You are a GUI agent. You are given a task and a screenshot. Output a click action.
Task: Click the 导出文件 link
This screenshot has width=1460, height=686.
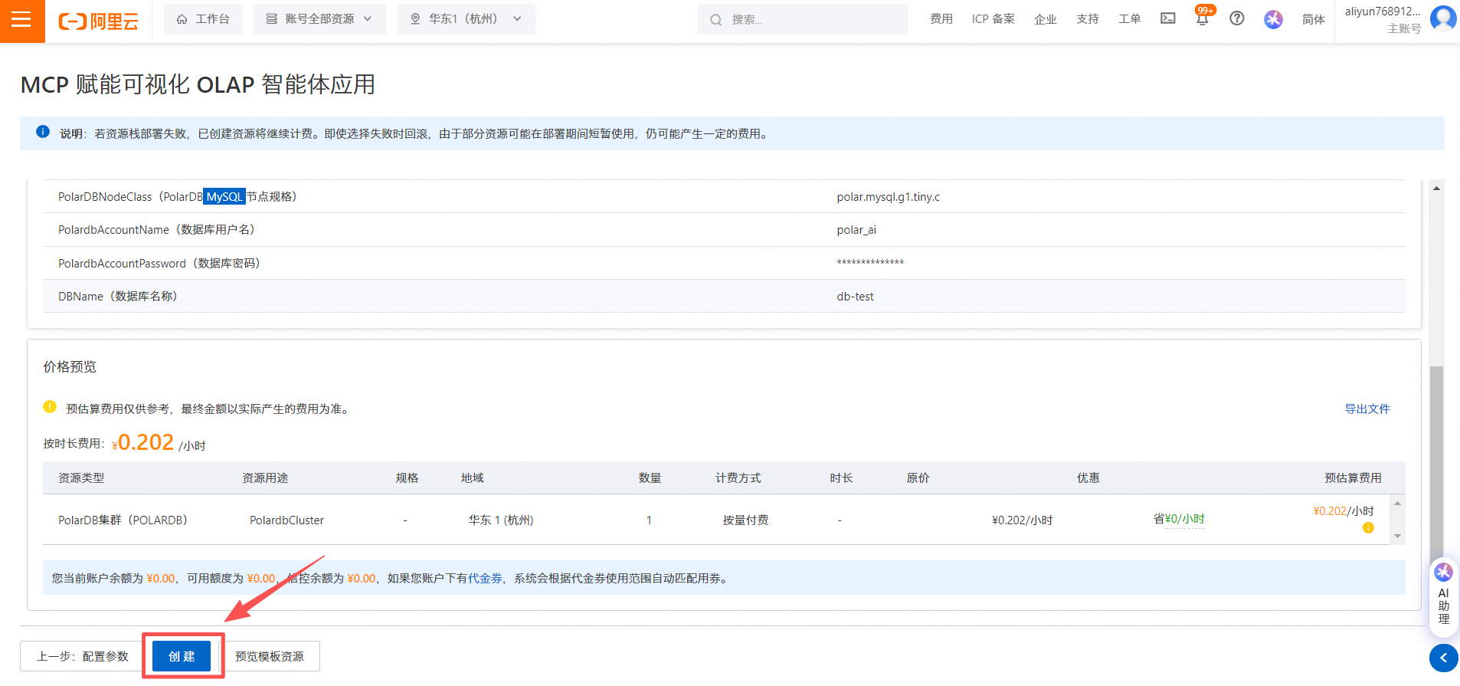pyautogui.click(x=1367, y=409)
